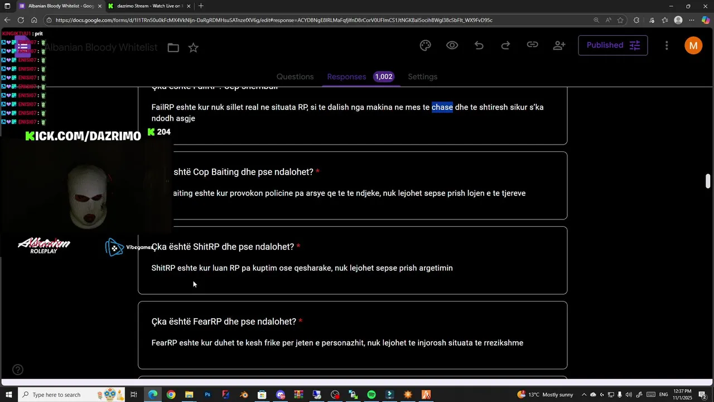The height and width of the screenshot is (402, 714).
Task: Click the highlighted word chase
Action: click(x=442, y=107)
